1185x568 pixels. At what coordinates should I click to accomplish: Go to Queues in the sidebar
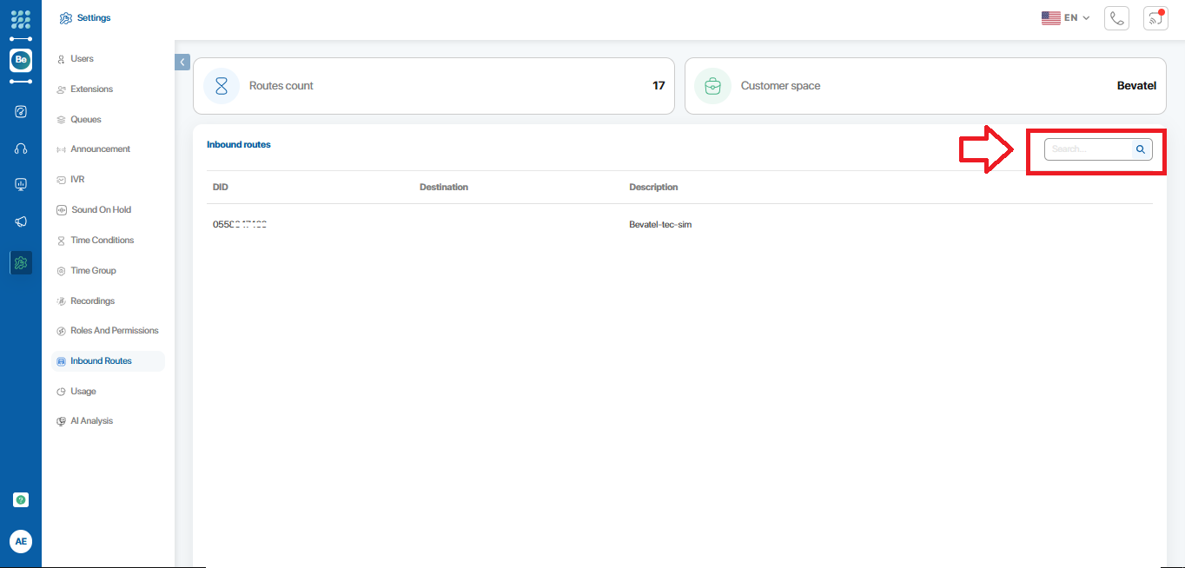[x=85, y=120]
